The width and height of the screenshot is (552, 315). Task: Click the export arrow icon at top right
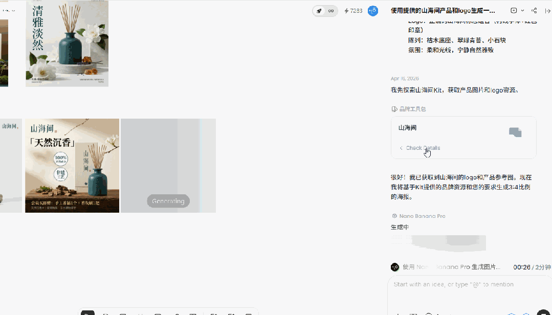tap(546, 10)
